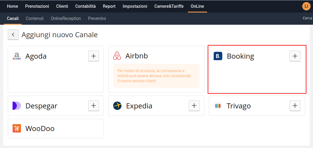This screenshot has width=313, height=148.
Task: Click the Cerca search field
Action: pos(307,18)
